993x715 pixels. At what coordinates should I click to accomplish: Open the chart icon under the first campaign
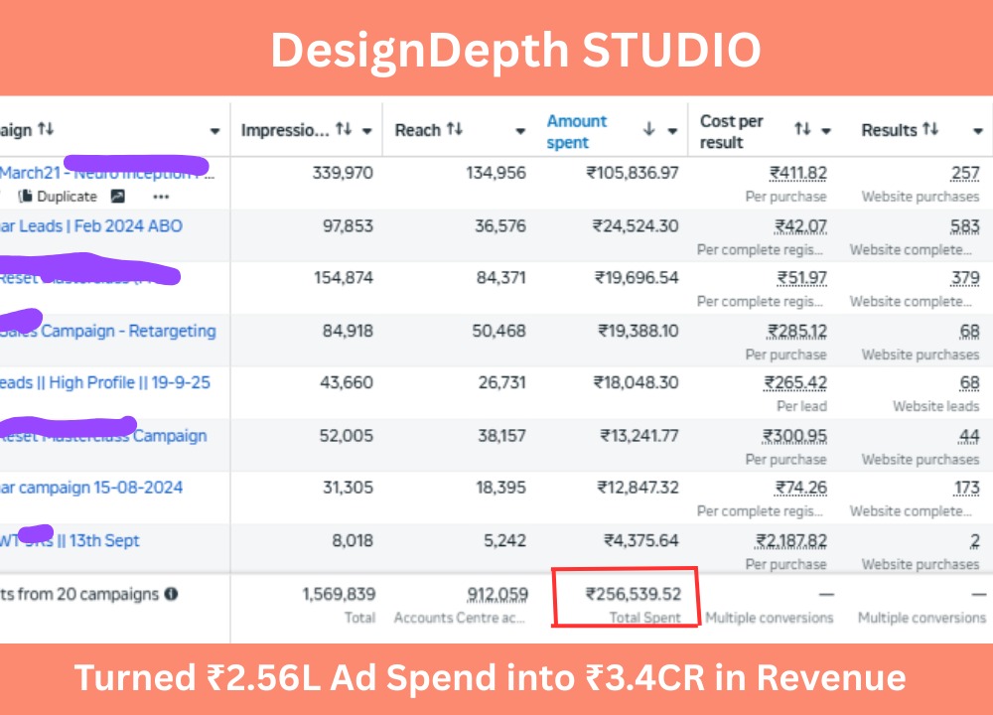117,197
